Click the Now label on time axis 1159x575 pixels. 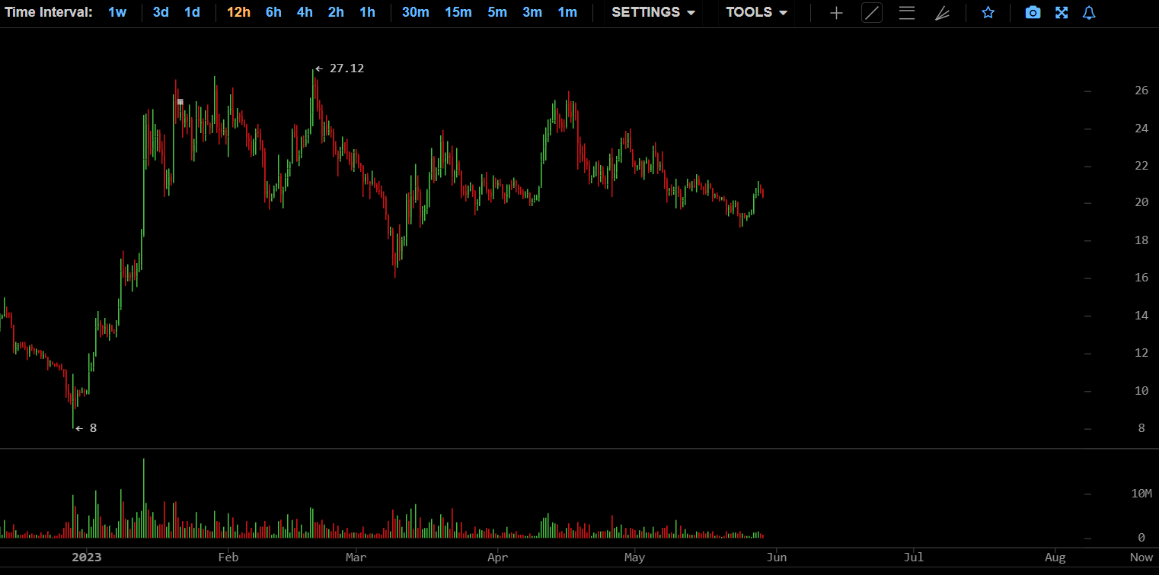(1141, 558)
